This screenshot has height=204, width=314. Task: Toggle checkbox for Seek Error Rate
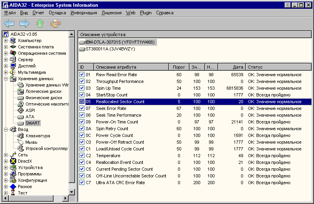[82, 108]
